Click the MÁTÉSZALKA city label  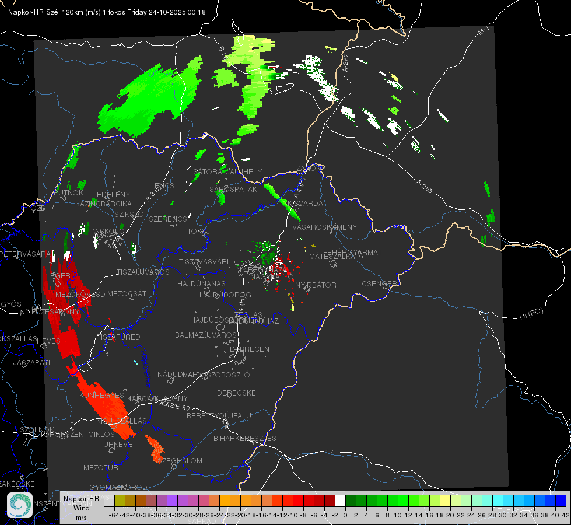[x=332, y=257]
